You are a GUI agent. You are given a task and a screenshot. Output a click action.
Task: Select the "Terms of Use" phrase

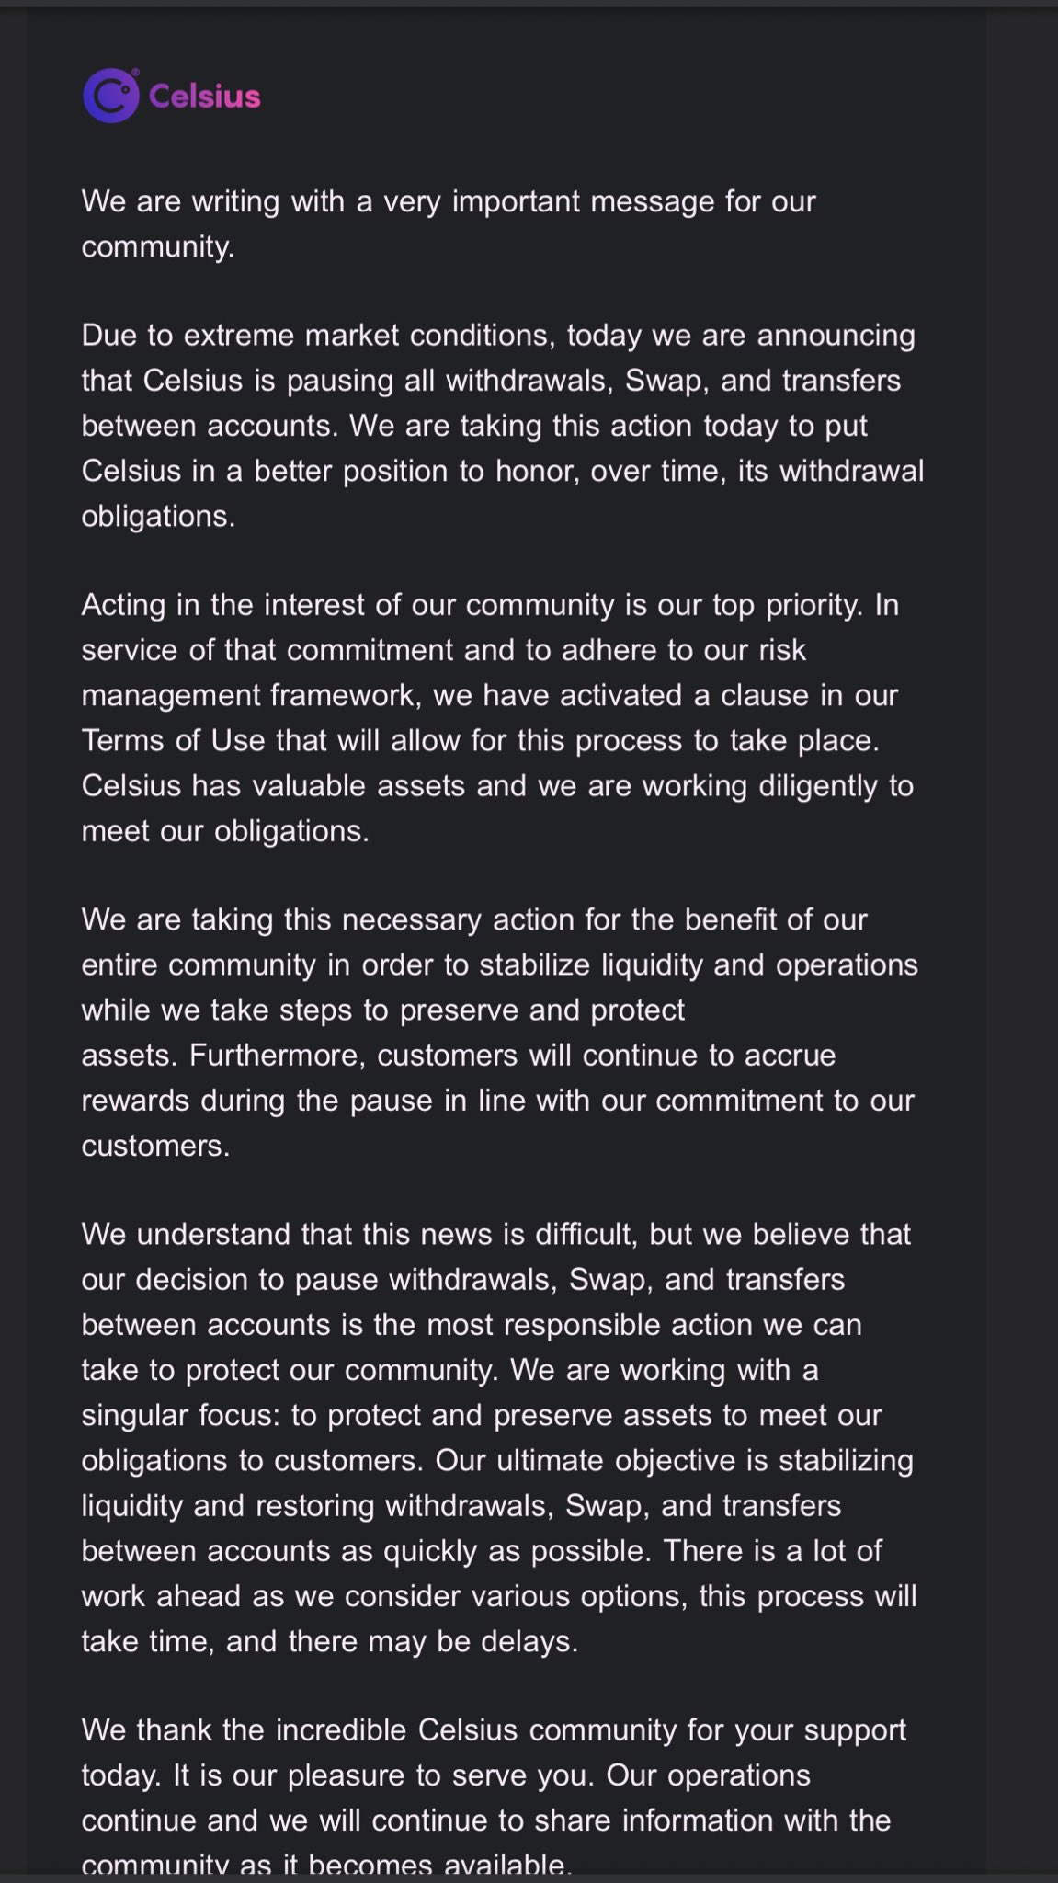[174, 740]
